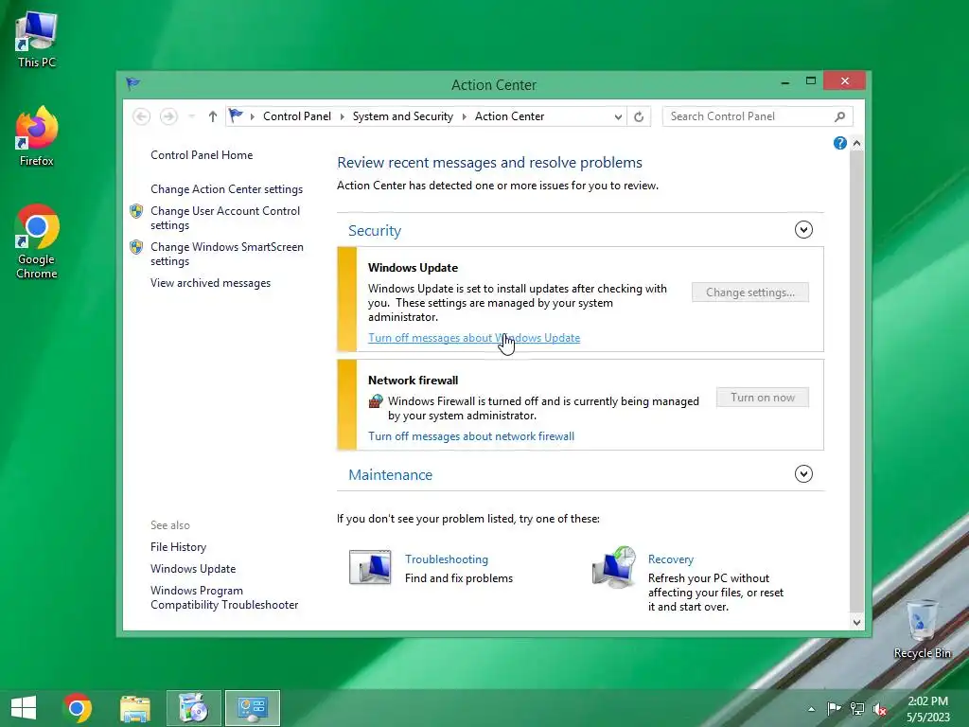Click the Change settings button
Screen dimensions: 969x727
[750, 293]
